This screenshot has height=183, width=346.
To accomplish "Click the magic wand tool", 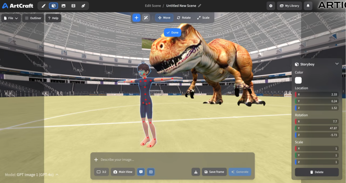I will click(146, 18).
